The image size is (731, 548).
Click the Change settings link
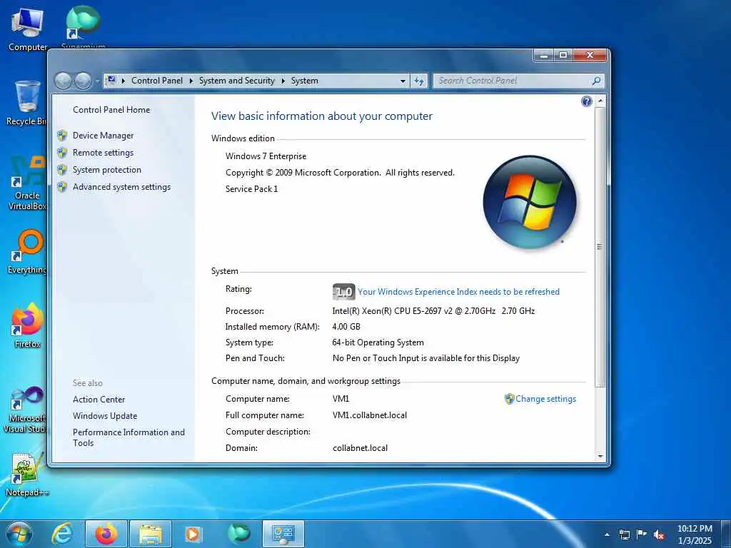[x=545, y=399]
